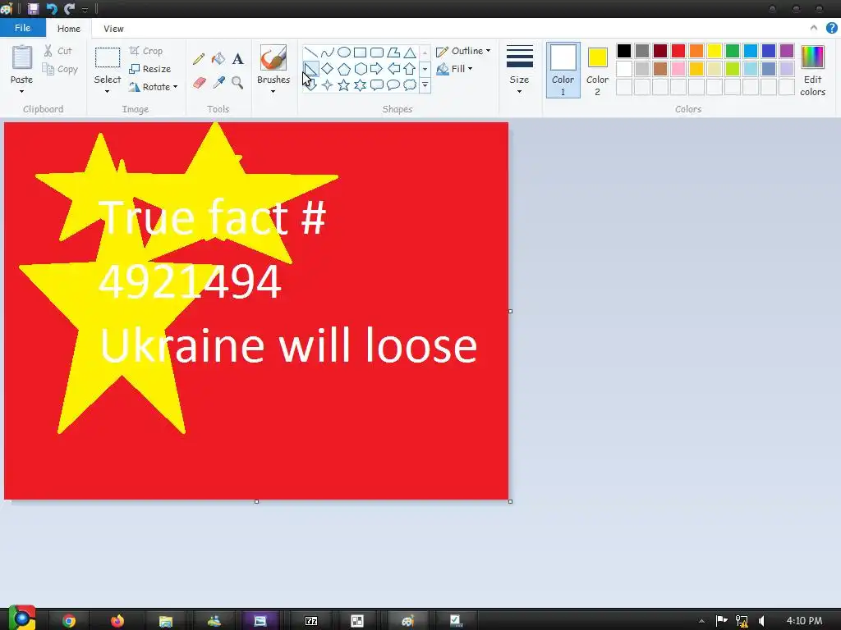Click the Start button
This screenshot has width=841, height=630.
[21, 619]
